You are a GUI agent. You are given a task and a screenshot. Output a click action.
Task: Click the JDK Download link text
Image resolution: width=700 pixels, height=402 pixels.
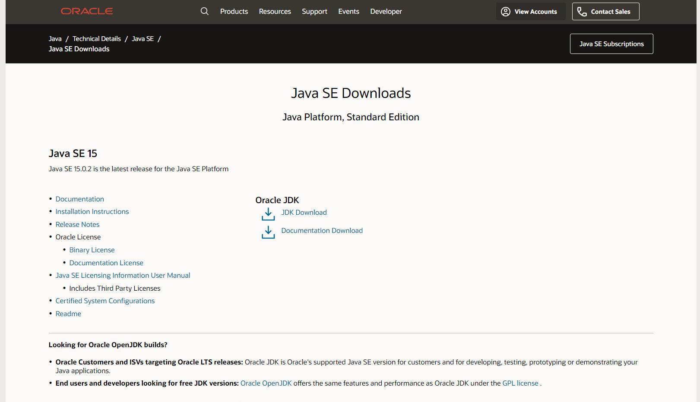(x=304, y=212)
